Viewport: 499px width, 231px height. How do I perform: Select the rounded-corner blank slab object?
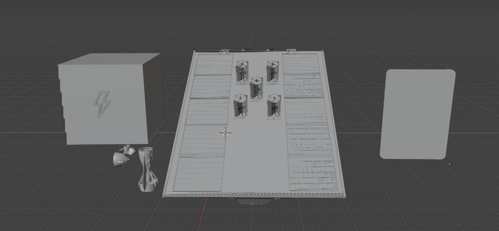click(x=417, y=114)
